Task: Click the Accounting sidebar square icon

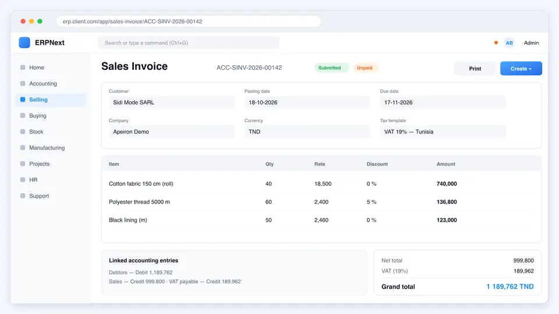Action: [x=23, y=83]
